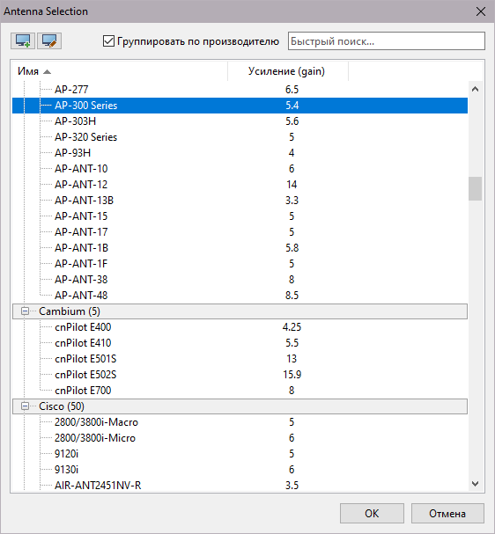The image size is (495, 534).
Task: Click the edit antenna icon
Action: click(49, 41)
